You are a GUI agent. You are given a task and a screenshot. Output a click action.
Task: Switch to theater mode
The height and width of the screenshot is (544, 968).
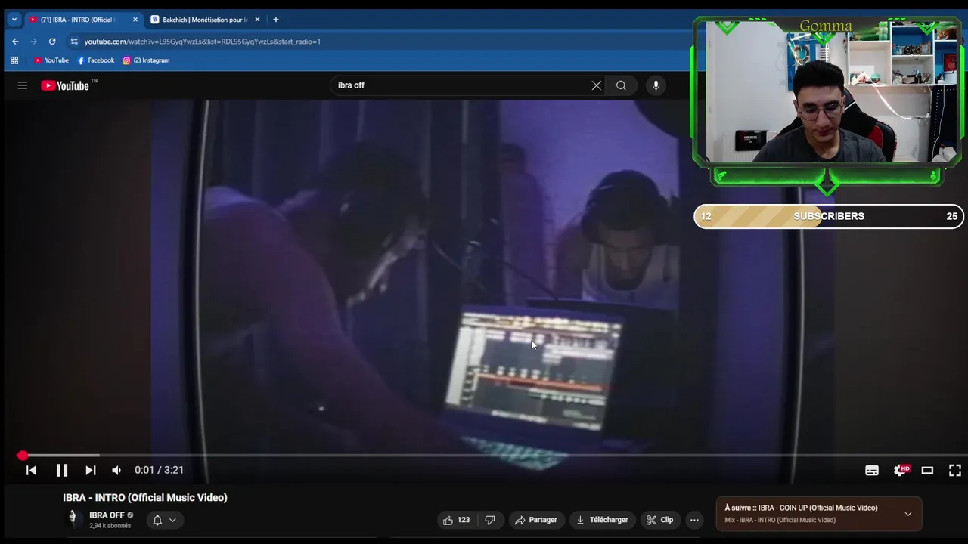(x=927, y=470)
